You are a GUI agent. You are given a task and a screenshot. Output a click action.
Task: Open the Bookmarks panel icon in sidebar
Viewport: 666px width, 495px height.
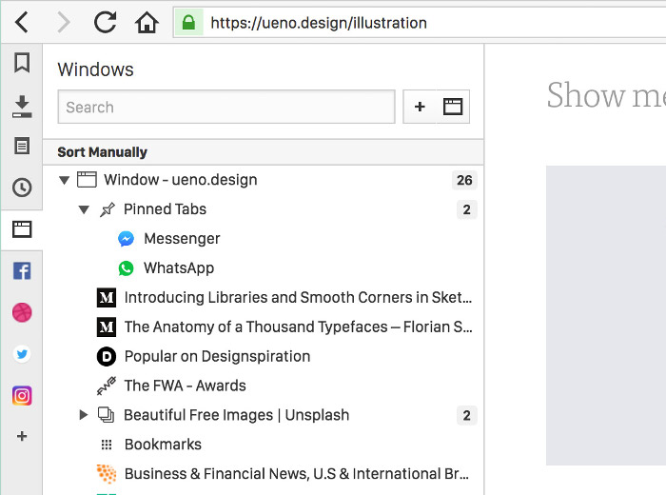(x=21, y=63)
